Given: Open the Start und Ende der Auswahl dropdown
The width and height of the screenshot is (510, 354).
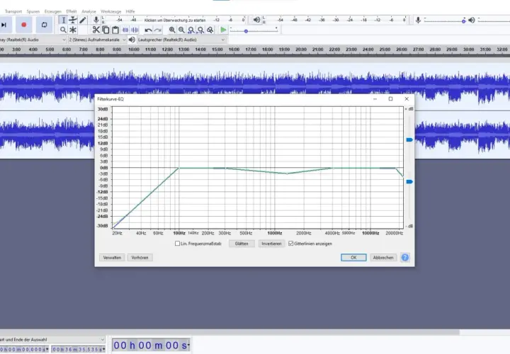Looking at the screenshot, I should point(52,339).
